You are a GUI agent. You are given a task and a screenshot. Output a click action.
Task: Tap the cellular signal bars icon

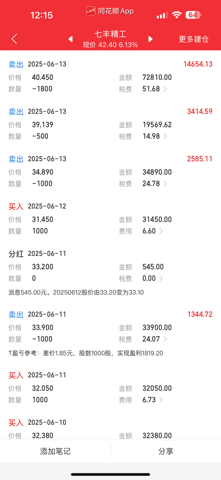tap(162, 15)
